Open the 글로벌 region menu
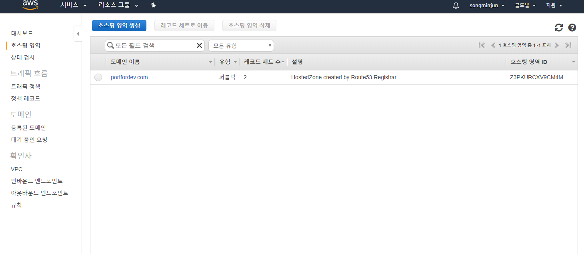 coord(525,5)
